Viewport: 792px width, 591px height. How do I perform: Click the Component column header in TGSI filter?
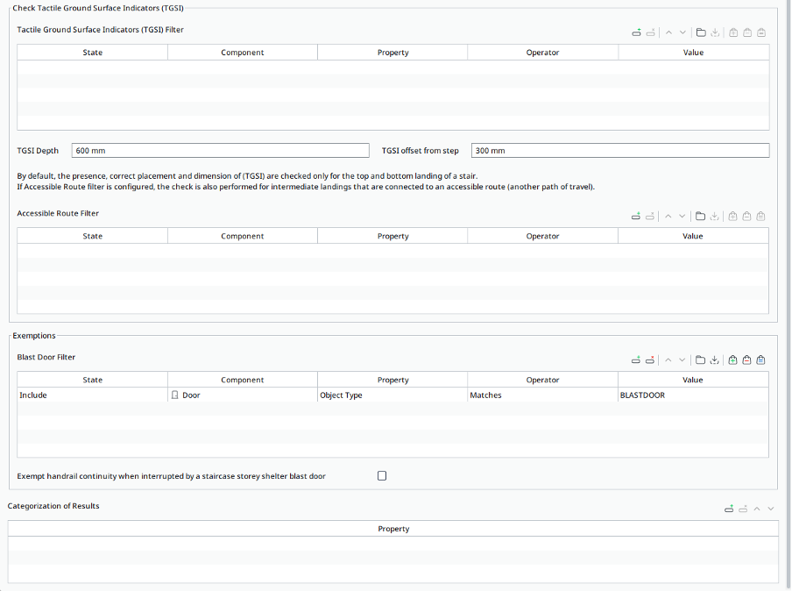click(x=243, y=53)
